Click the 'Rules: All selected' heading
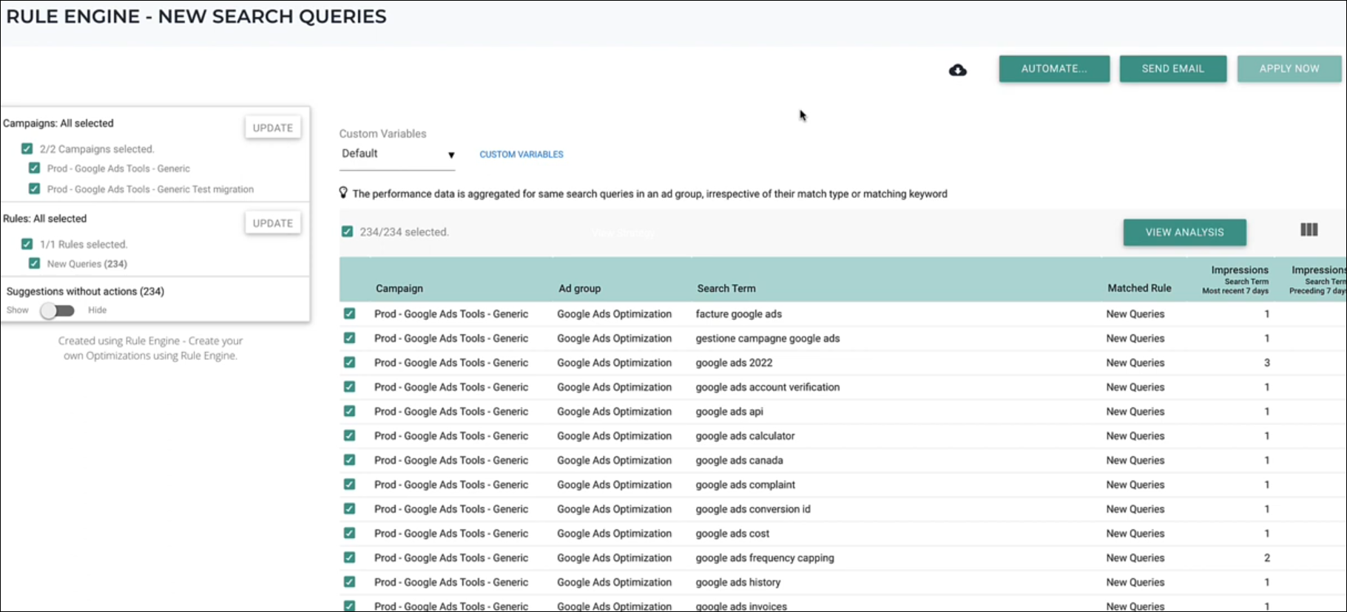This screenshot has width=1347, height=612. click(45, 218)
